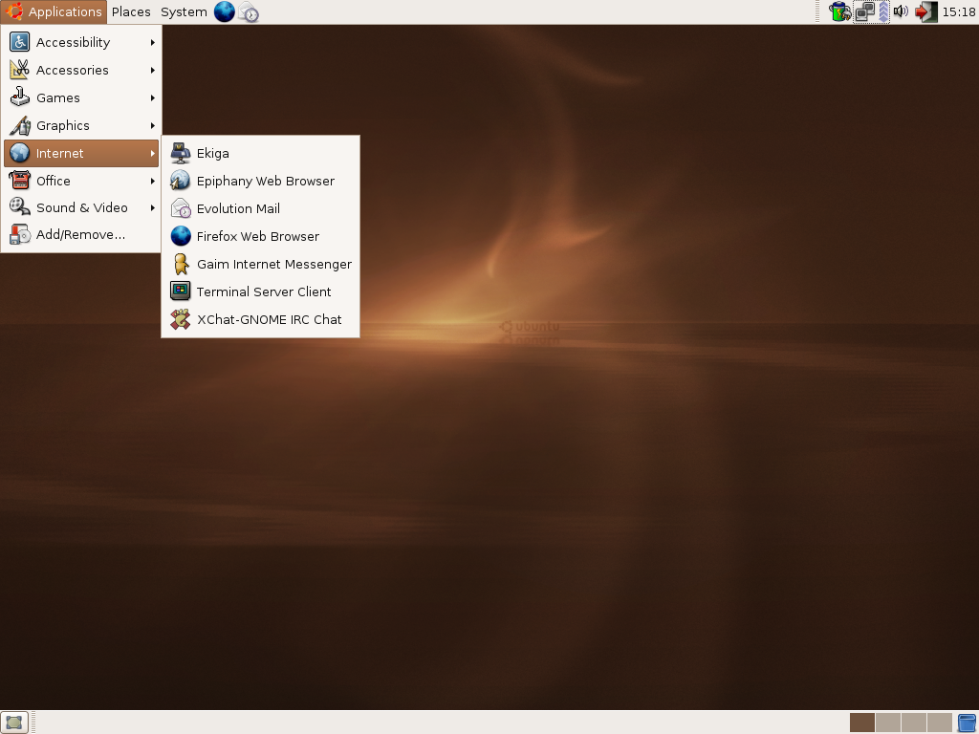Click the 15:18 clock
Viewport: 979px width, 734px height.
click(958, 11)
